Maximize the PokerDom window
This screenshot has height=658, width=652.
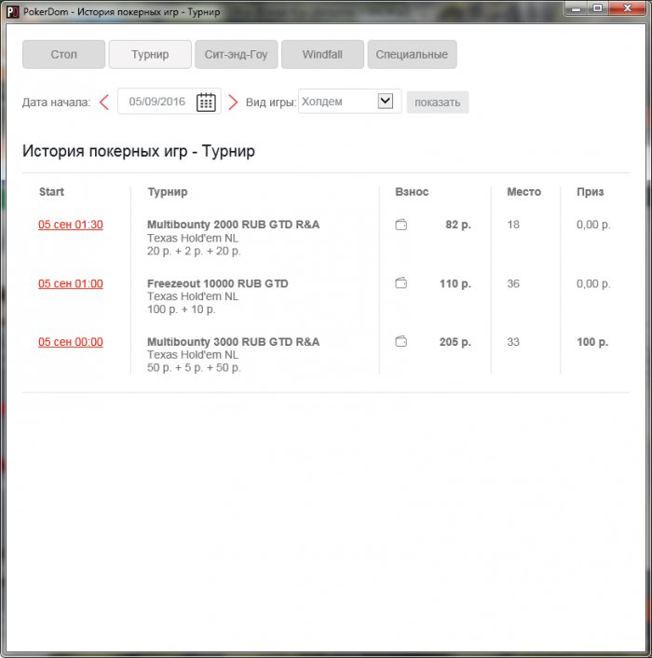tap(598, 8)
